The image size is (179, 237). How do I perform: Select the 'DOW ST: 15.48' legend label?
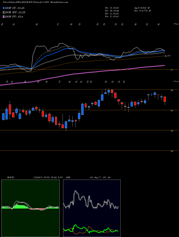pos(15,8)
